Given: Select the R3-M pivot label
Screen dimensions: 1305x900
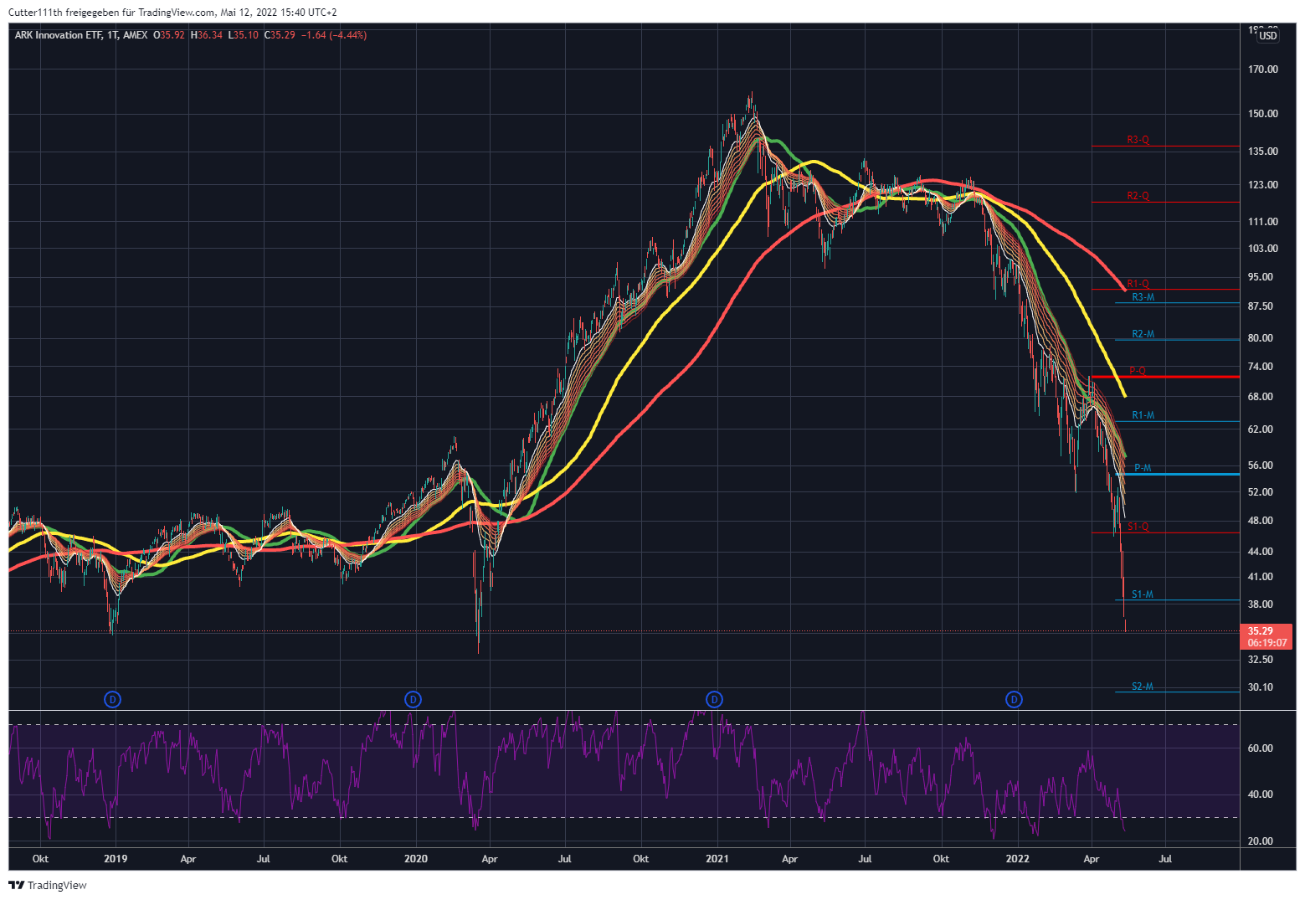Looking at the screenshot, I should click(x=1143, y=297).
